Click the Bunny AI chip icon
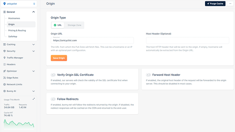The image size is (235, 132). tap(4, 91)
